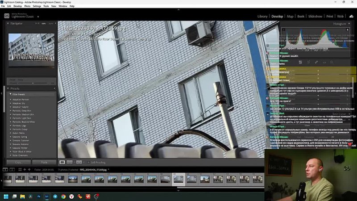The image size is (357, 201).
Task: Launch Telegram from the taskbar
Action: coord(55,197)
